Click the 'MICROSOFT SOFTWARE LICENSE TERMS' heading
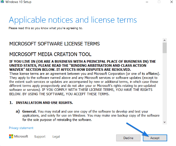Image resolution: width=176 pixels, height=146 pixels. (55, 44)
